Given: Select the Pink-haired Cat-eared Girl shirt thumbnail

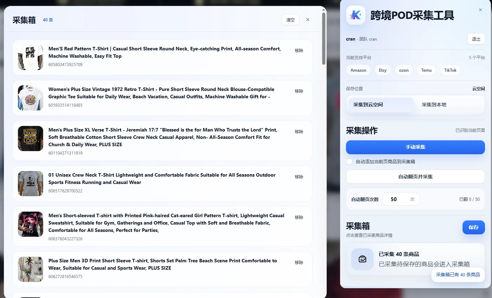Looking at the screenshot, I should tap(31, 224).
